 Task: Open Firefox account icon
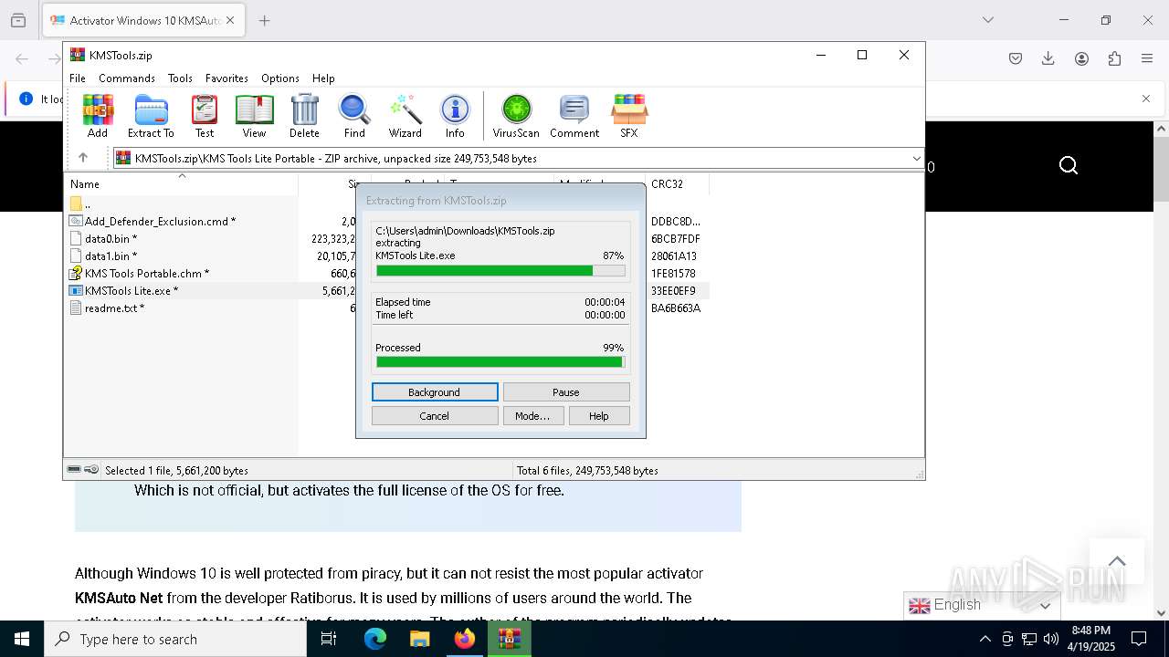[x=1081, y=58]
